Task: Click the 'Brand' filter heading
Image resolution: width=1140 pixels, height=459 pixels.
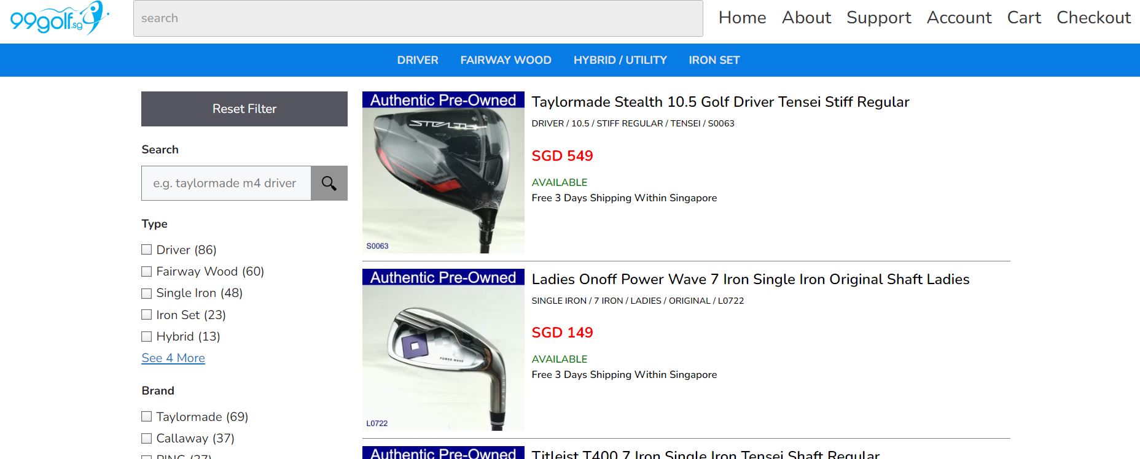Action: pyautogui.click(x=158, y=391)
